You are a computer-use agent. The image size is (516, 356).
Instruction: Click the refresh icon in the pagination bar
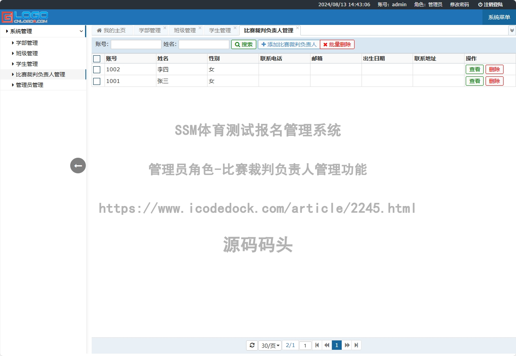252,345
